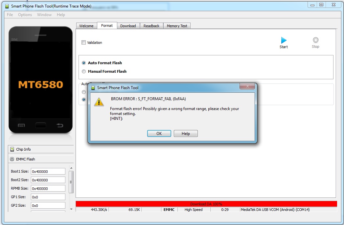Switch to the Memory Test tab
The image size is (344, 225).
177,26
